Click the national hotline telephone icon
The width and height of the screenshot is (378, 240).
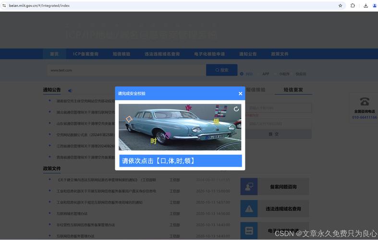tap(364, 101)
